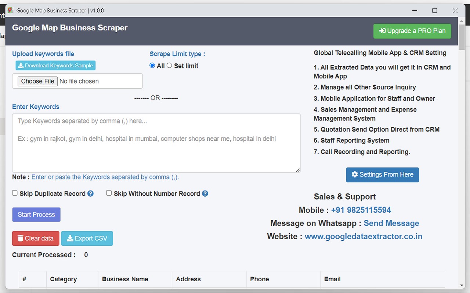
Task: Click the Staff Reporting System list item
Action: [x=351, y=141]
